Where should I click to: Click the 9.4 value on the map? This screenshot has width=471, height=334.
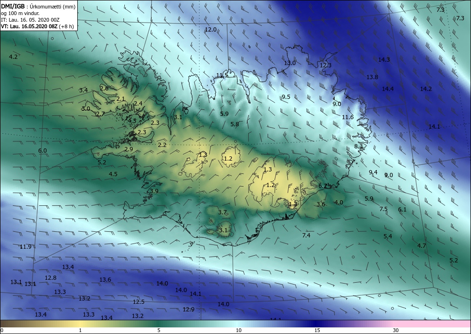[x=373, y=172]
